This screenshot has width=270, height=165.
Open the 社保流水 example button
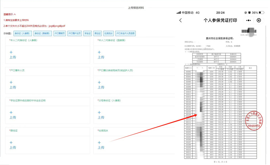click(x=109, y=33)
